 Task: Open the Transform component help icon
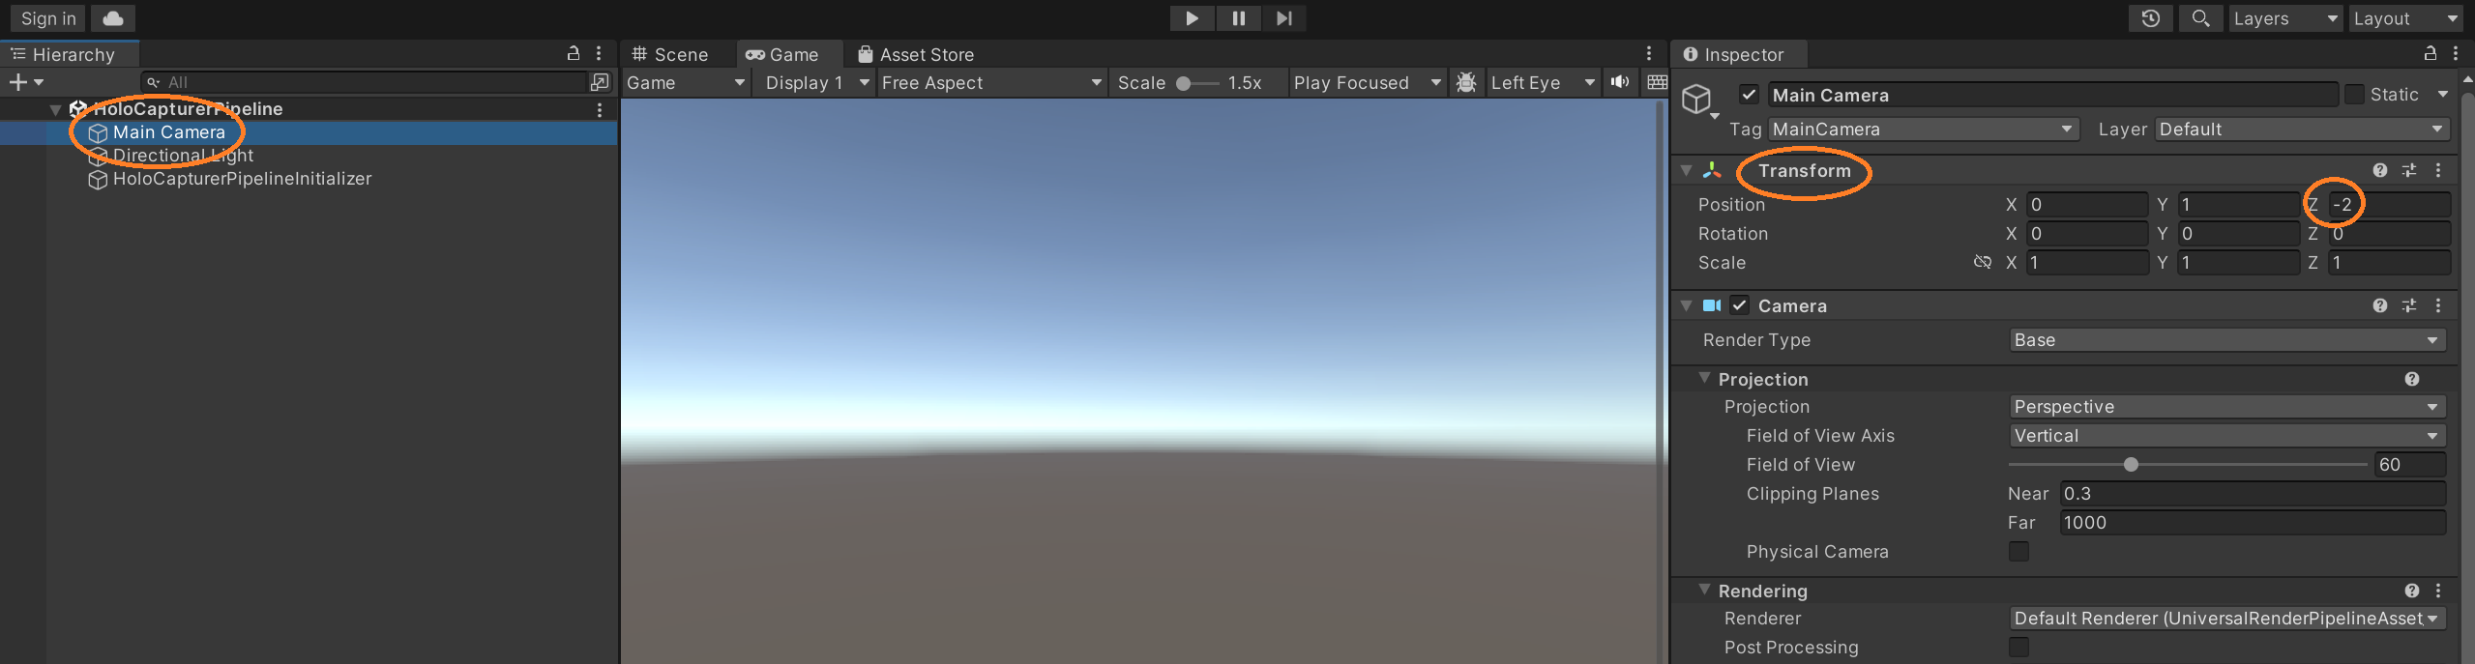pyautogui.click(x=2380, y=171)
